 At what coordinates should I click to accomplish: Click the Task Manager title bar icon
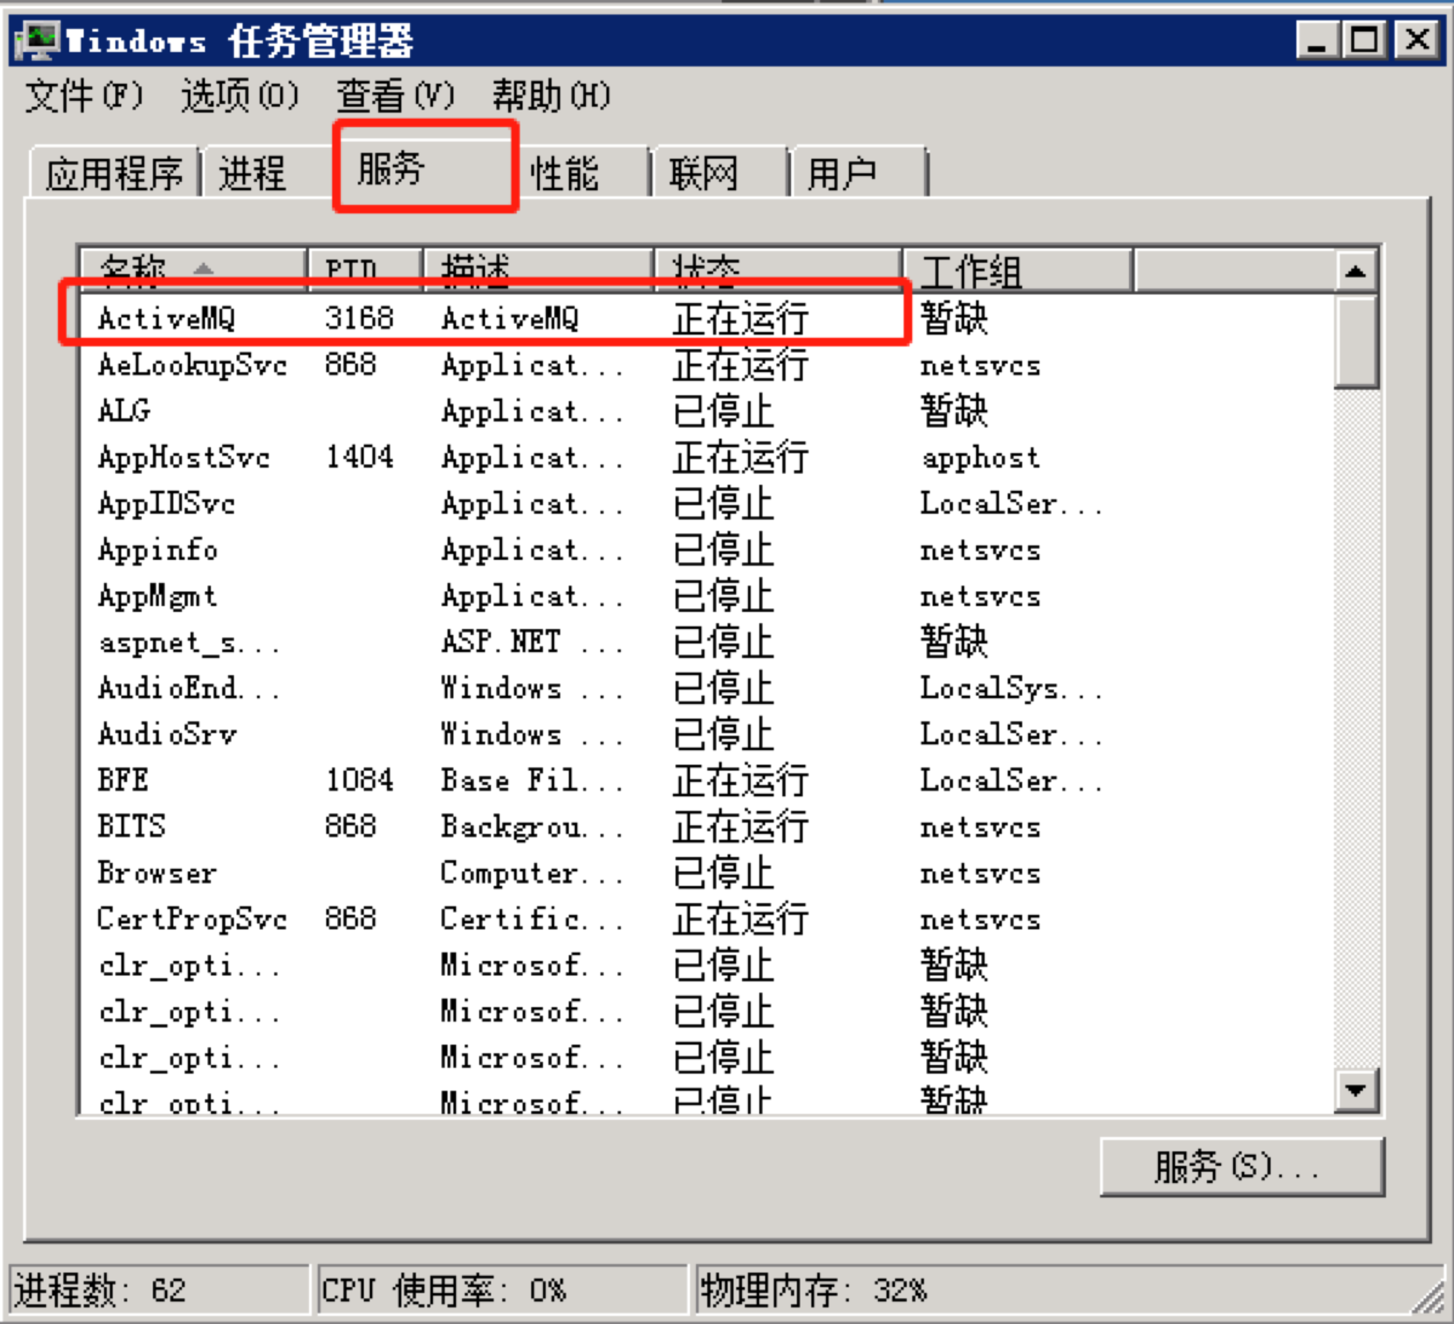pyautogui.click(x=38, y=41)
